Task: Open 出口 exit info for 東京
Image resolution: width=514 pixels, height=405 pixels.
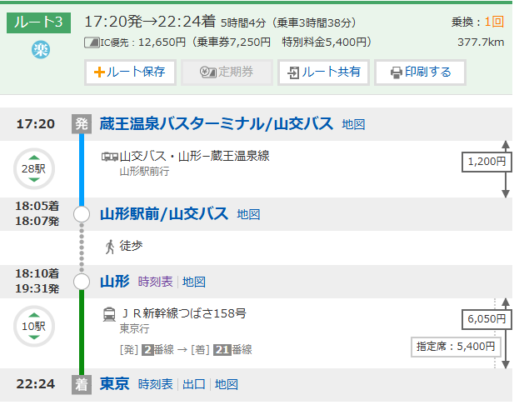Action: pyautogui.click(x=194, y=384)
